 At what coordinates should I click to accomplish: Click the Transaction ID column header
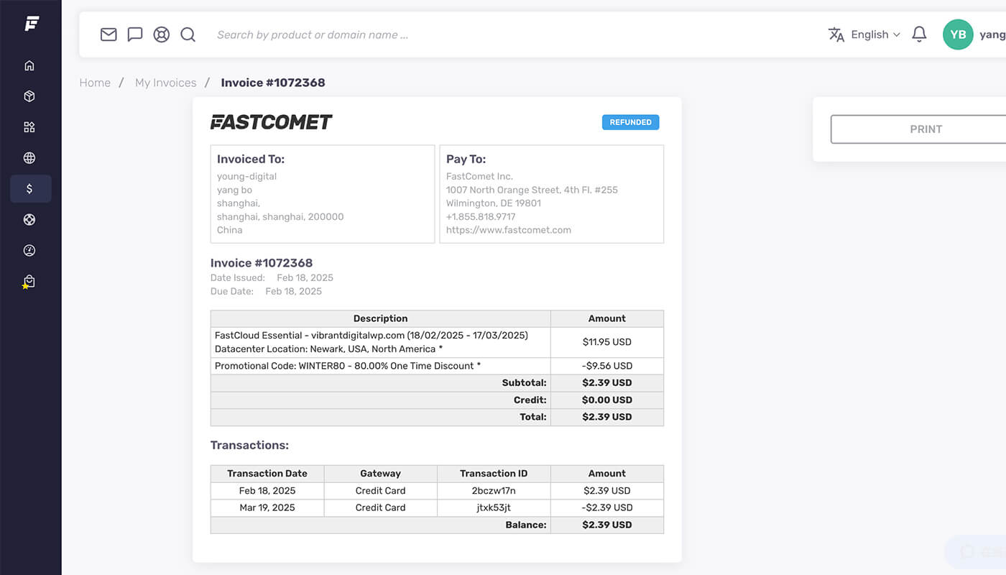click(494, 474)
